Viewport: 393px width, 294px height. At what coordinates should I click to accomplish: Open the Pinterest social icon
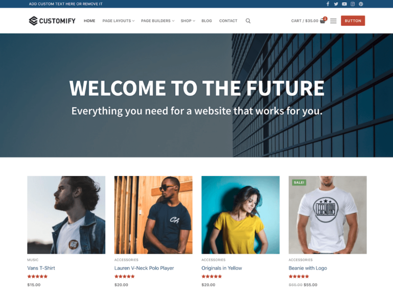(361, 4)
